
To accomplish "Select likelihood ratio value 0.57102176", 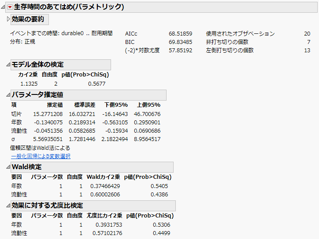I will pyautogui.click(x=108, y=233).
